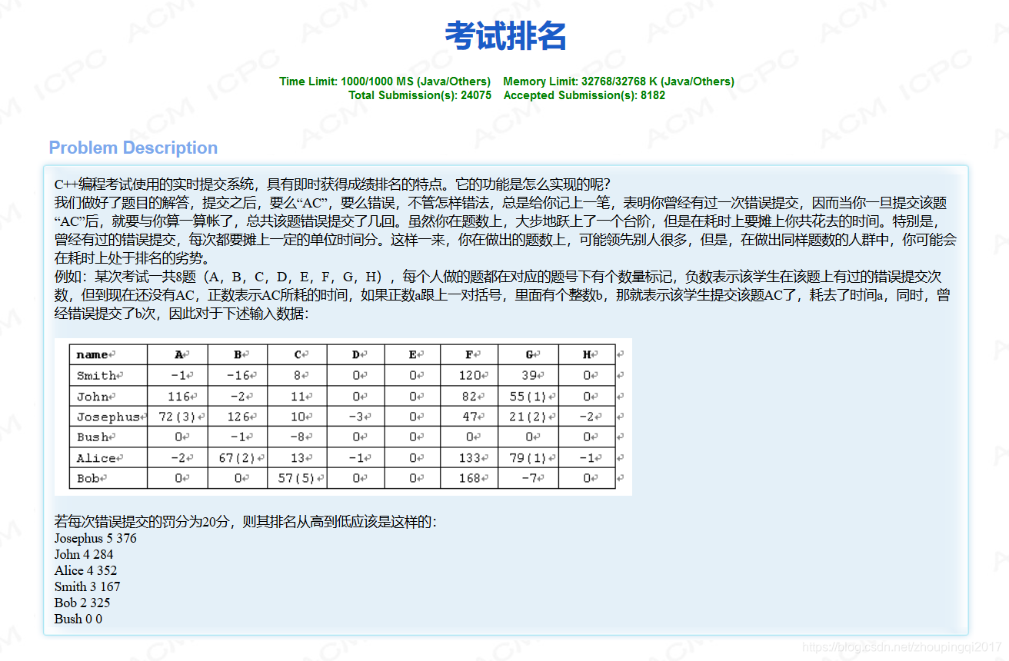1009x661 pixels.
Task: Click Bob's 57(5) value in column C
Action: pyautogui.click(x=298, y=478)
